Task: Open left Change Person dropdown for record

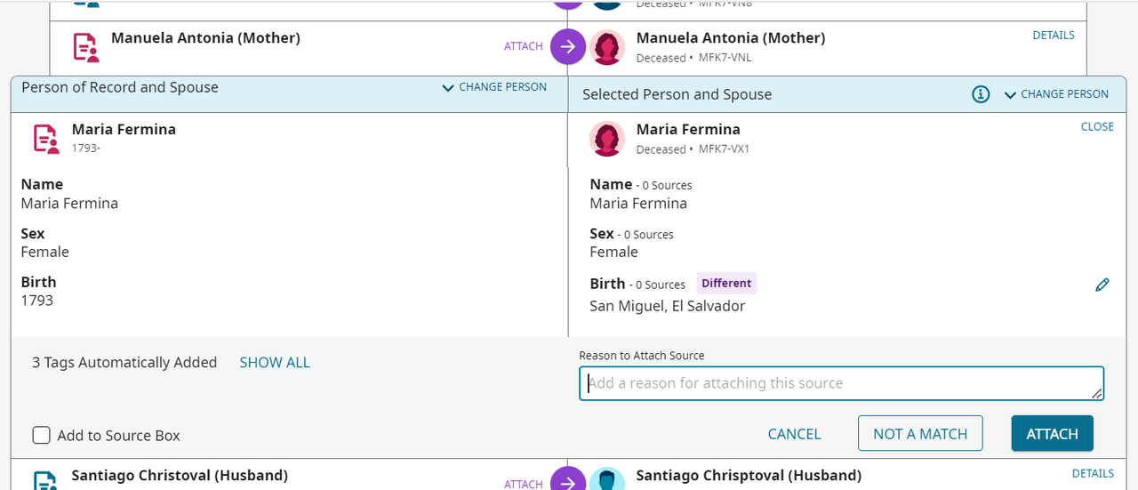Action: tap(494, 87)
